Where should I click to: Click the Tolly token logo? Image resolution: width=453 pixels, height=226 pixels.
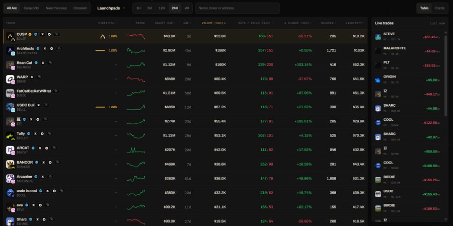click(10, 136)
